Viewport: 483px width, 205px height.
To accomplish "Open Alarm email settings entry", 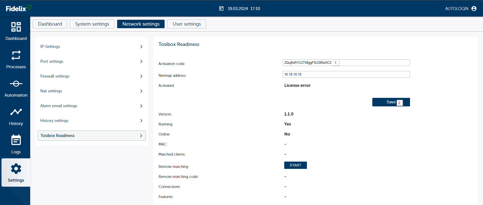I will (x=92, y=106).
